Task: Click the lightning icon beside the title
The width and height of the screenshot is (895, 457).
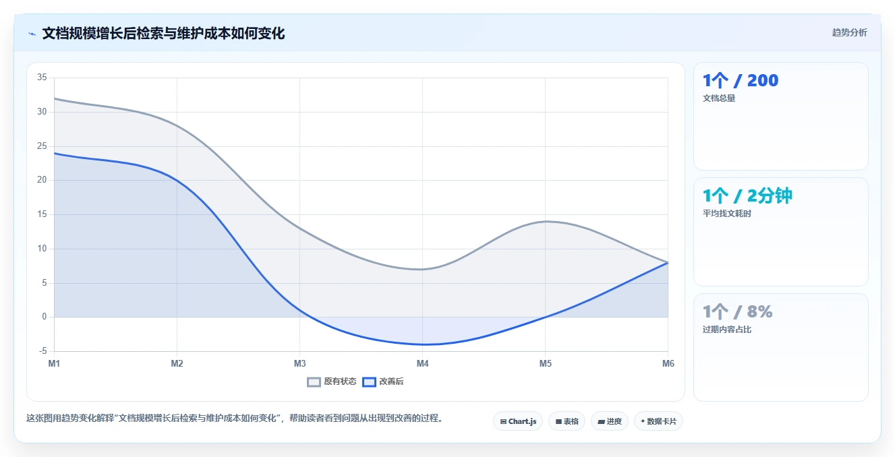Action: pyautogui.click(x=32, y=34)
